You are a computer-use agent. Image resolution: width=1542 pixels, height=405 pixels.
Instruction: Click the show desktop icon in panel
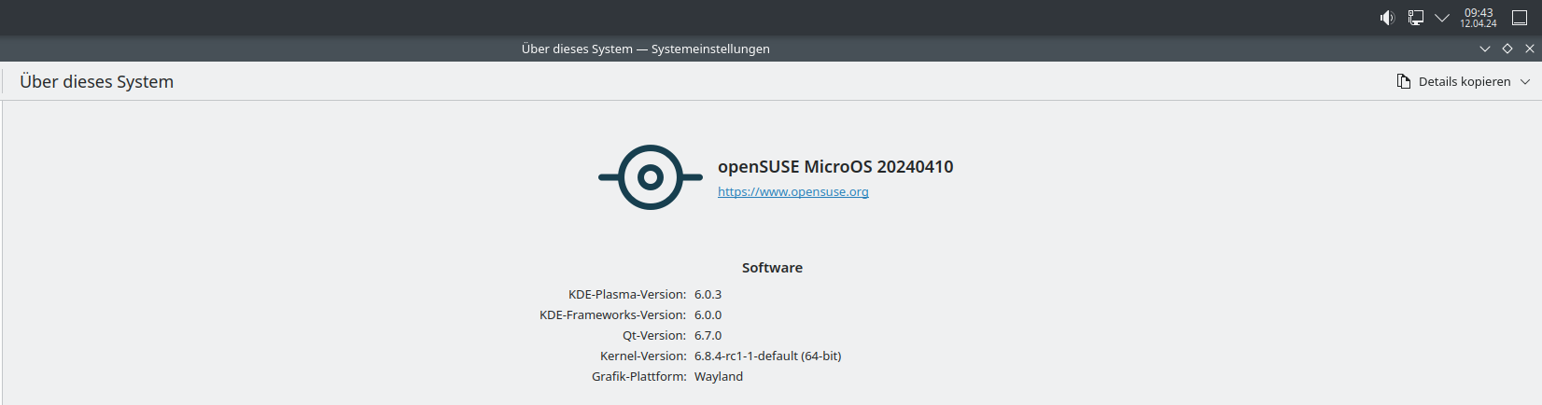[x=1520, y=18]
